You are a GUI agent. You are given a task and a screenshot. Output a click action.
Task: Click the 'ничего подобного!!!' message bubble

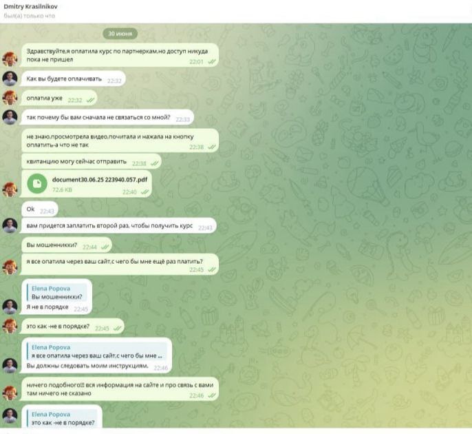(x=120, y=389)
